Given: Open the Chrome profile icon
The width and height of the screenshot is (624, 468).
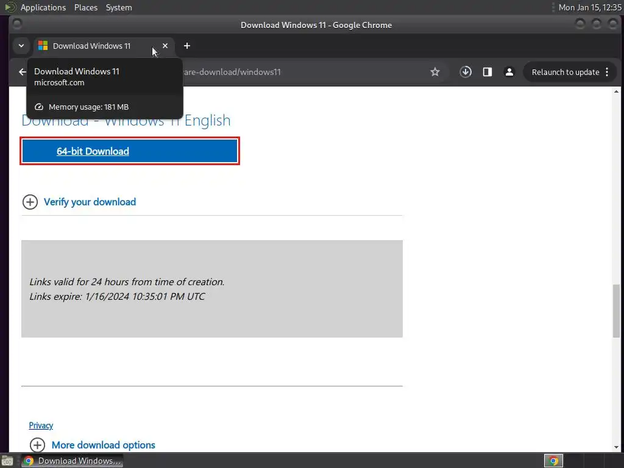Looking at the screenshot, I should 509,72.
